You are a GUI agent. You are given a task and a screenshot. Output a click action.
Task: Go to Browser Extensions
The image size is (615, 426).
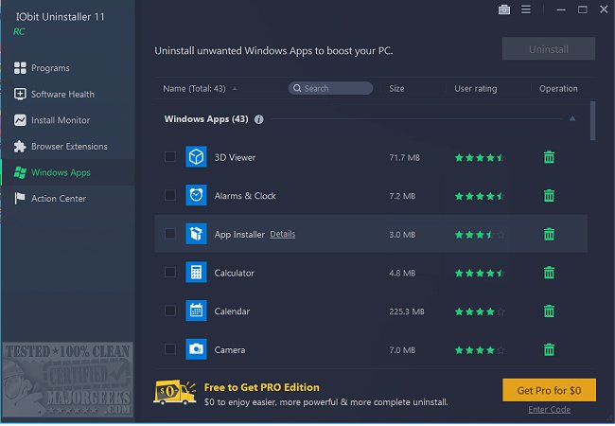69,147
